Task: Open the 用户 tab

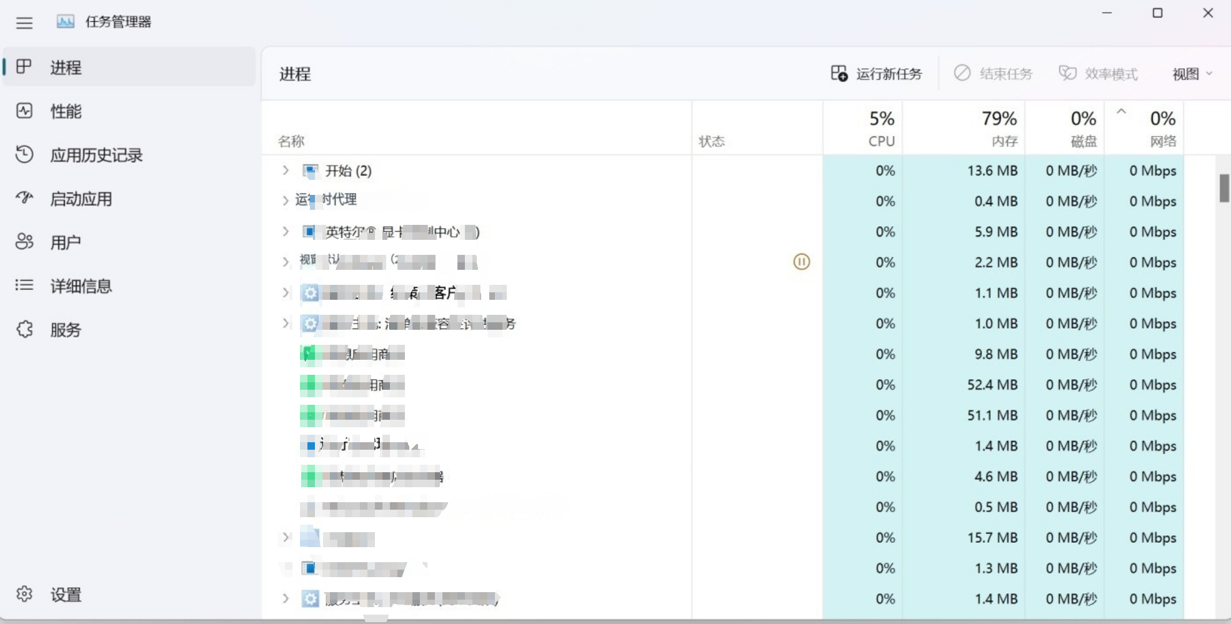Action: pyautogui.click(x=129, y=242)
